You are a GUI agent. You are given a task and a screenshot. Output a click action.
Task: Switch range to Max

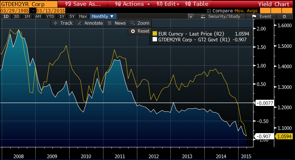click(83, 16)
